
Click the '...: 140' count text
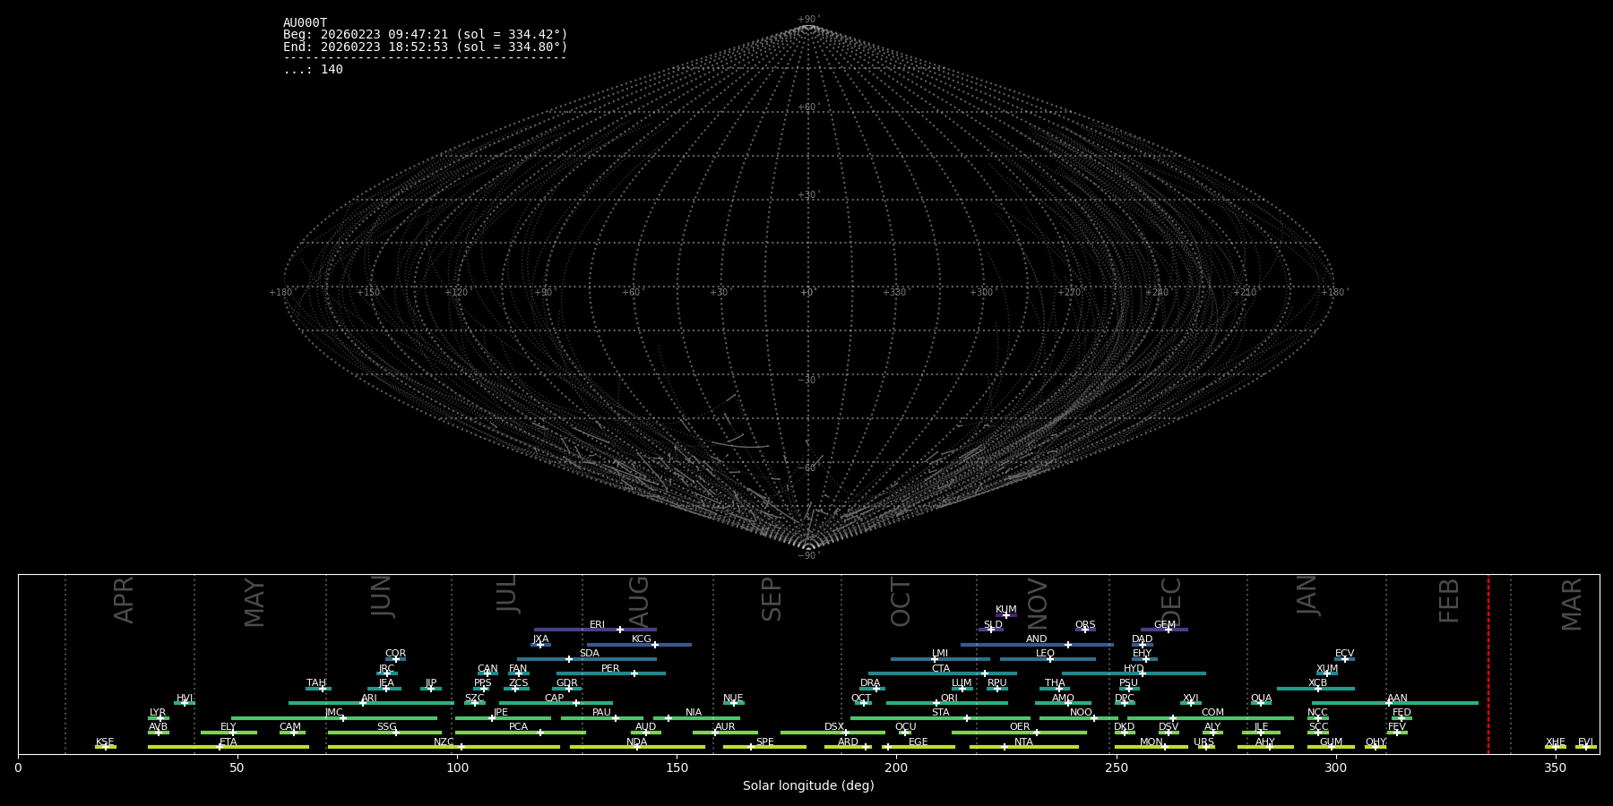[x=313, y=69]
